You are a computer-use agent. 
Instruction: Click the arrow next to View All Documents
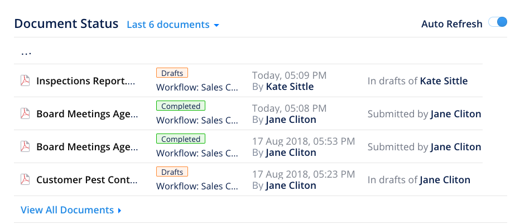[x=119, y=211]
